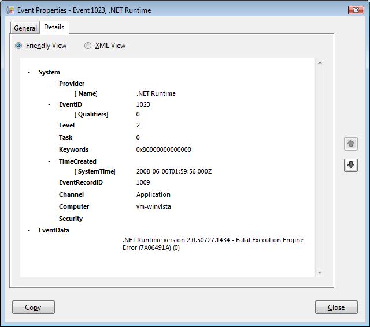
Task: Select the Security row label
Action: (x=71, y=219)
